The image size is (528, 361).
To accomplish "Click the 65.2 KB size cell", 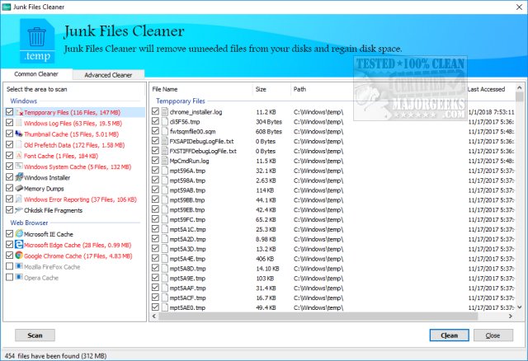I will (x=266, y=219).
